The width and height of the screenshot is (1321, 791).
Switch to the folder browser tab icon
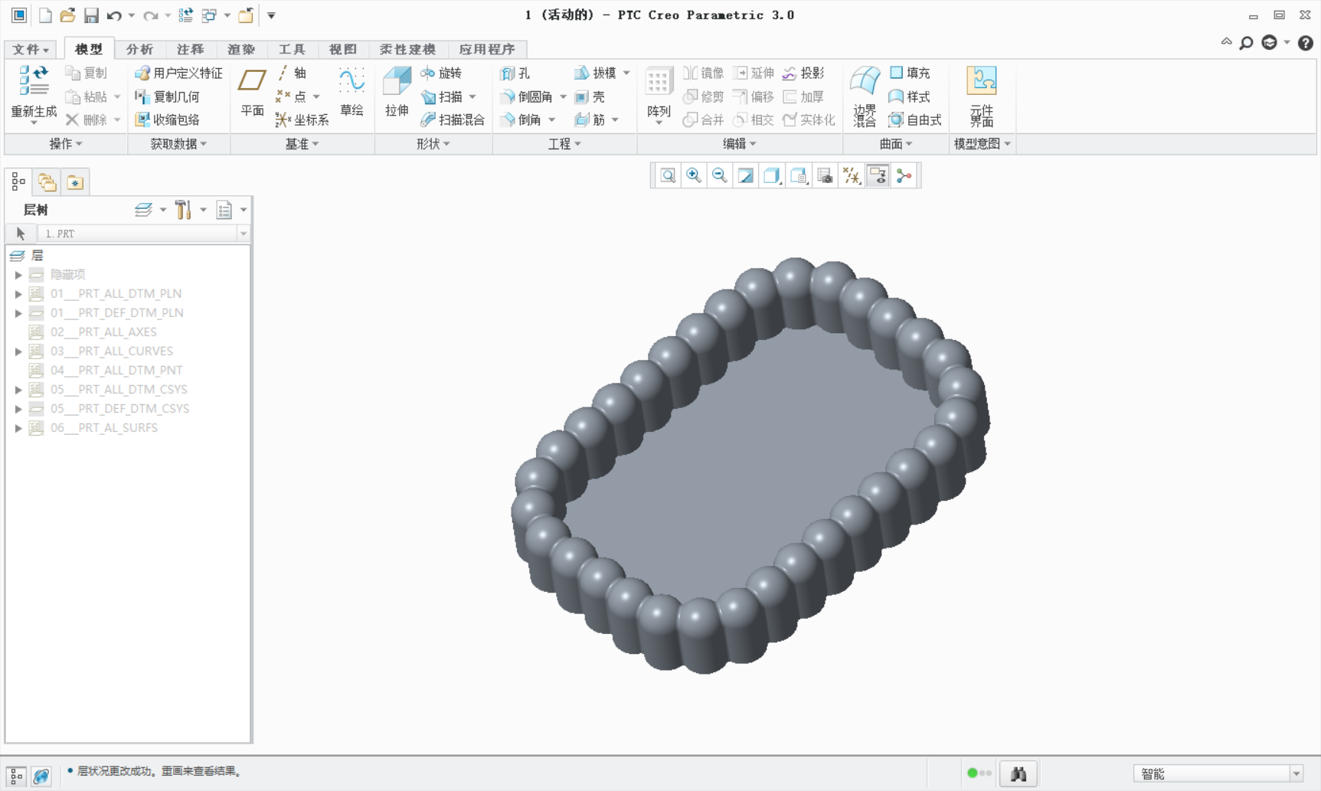pyautogui.click(x=47, y=181)
